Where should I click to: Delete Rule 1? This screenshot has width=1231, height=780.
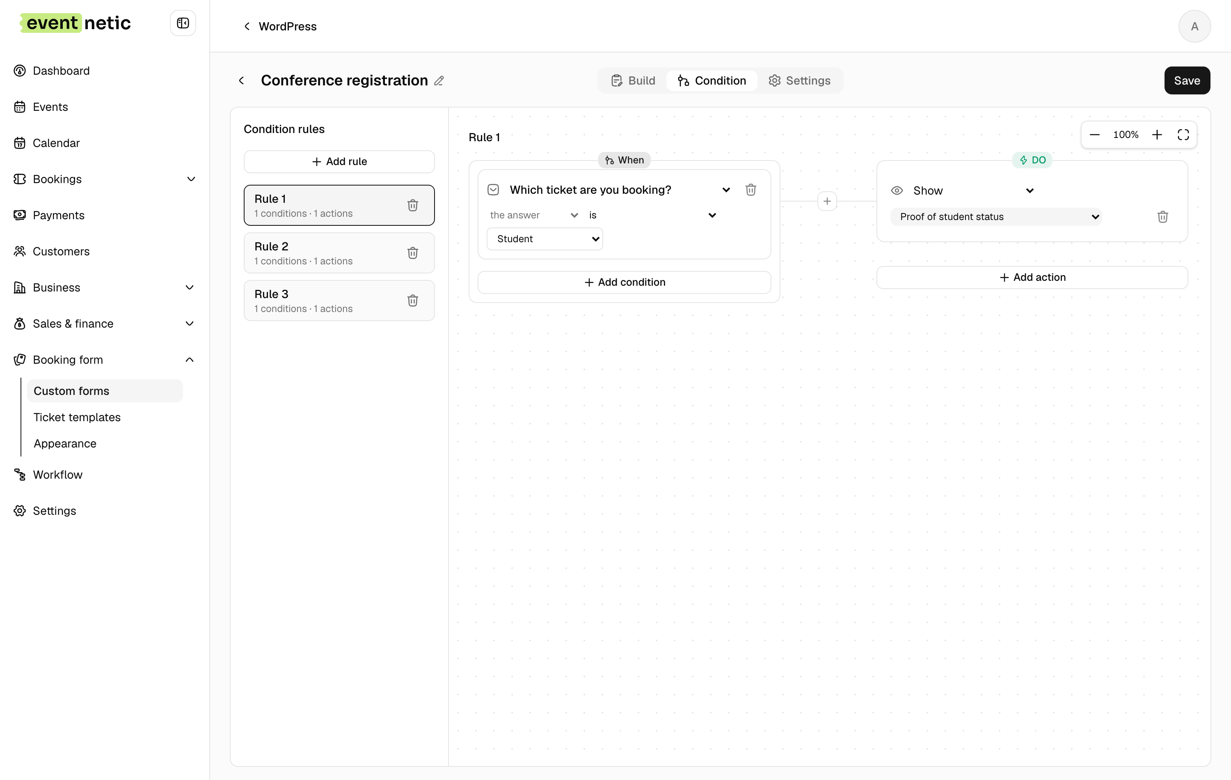(x=412, y=205)
